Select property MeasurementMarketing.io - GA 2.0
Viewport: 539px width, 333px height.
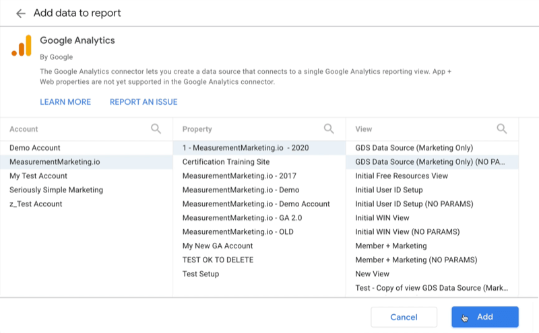259,218
